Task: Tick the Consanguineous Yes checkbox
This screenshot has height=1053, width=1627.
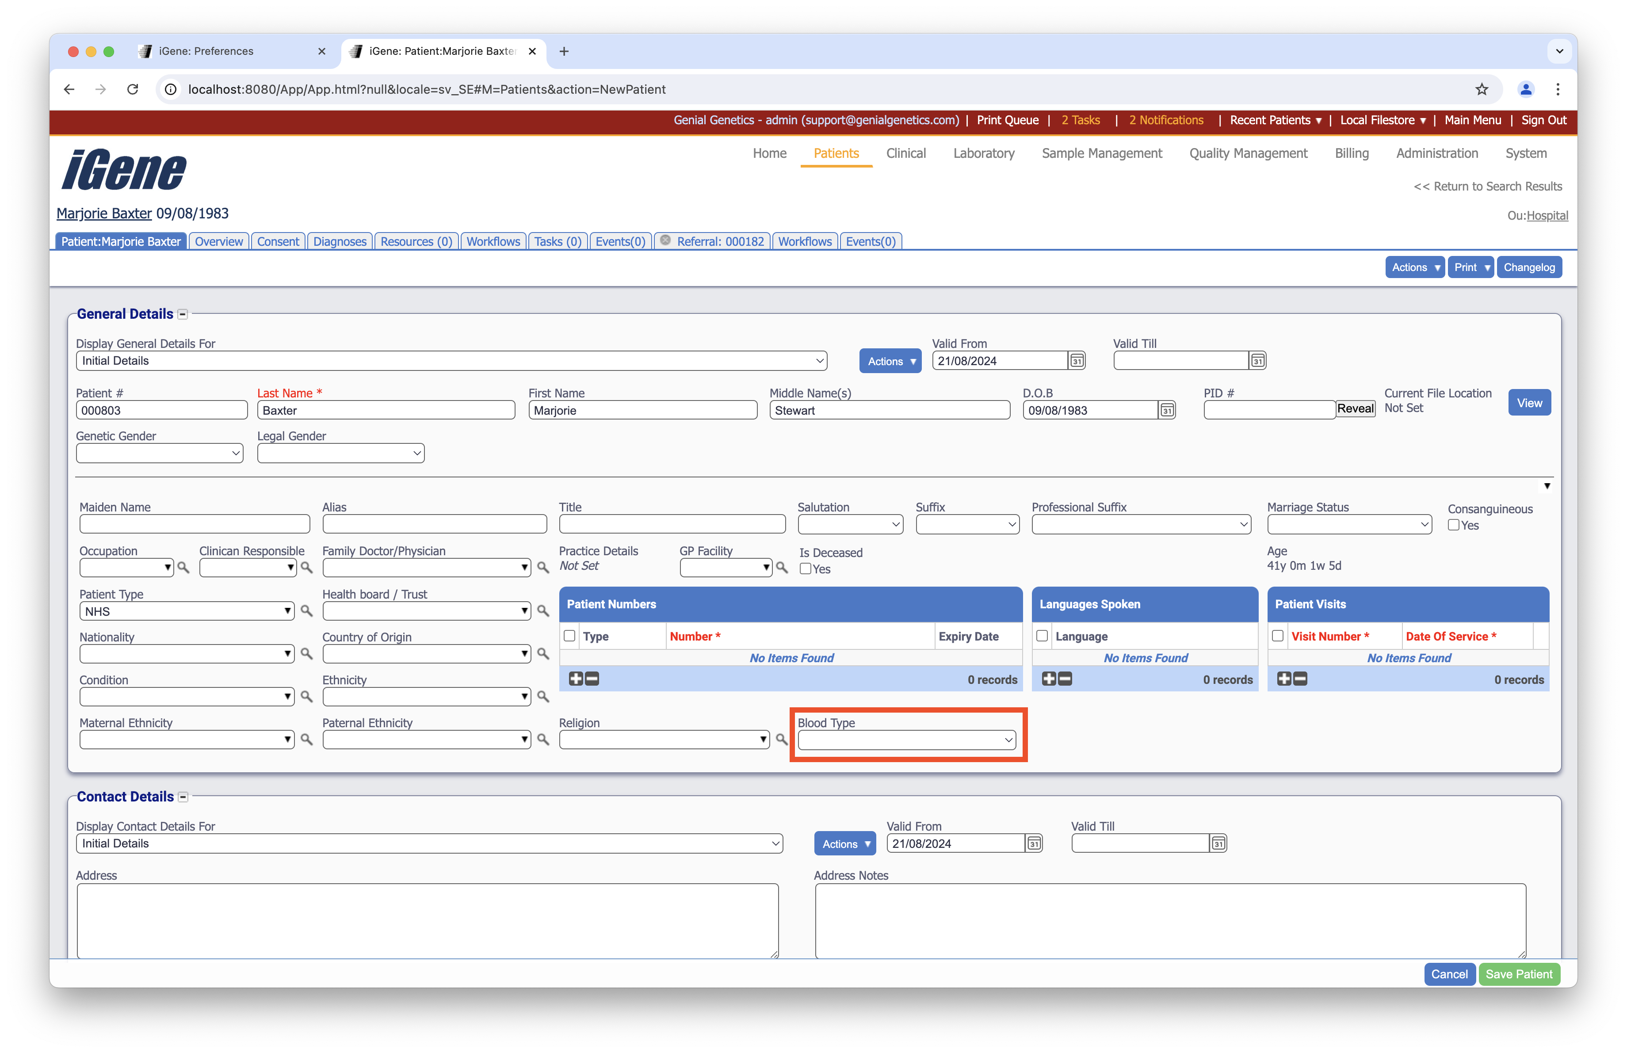Action: click(x=1453, y=525)
